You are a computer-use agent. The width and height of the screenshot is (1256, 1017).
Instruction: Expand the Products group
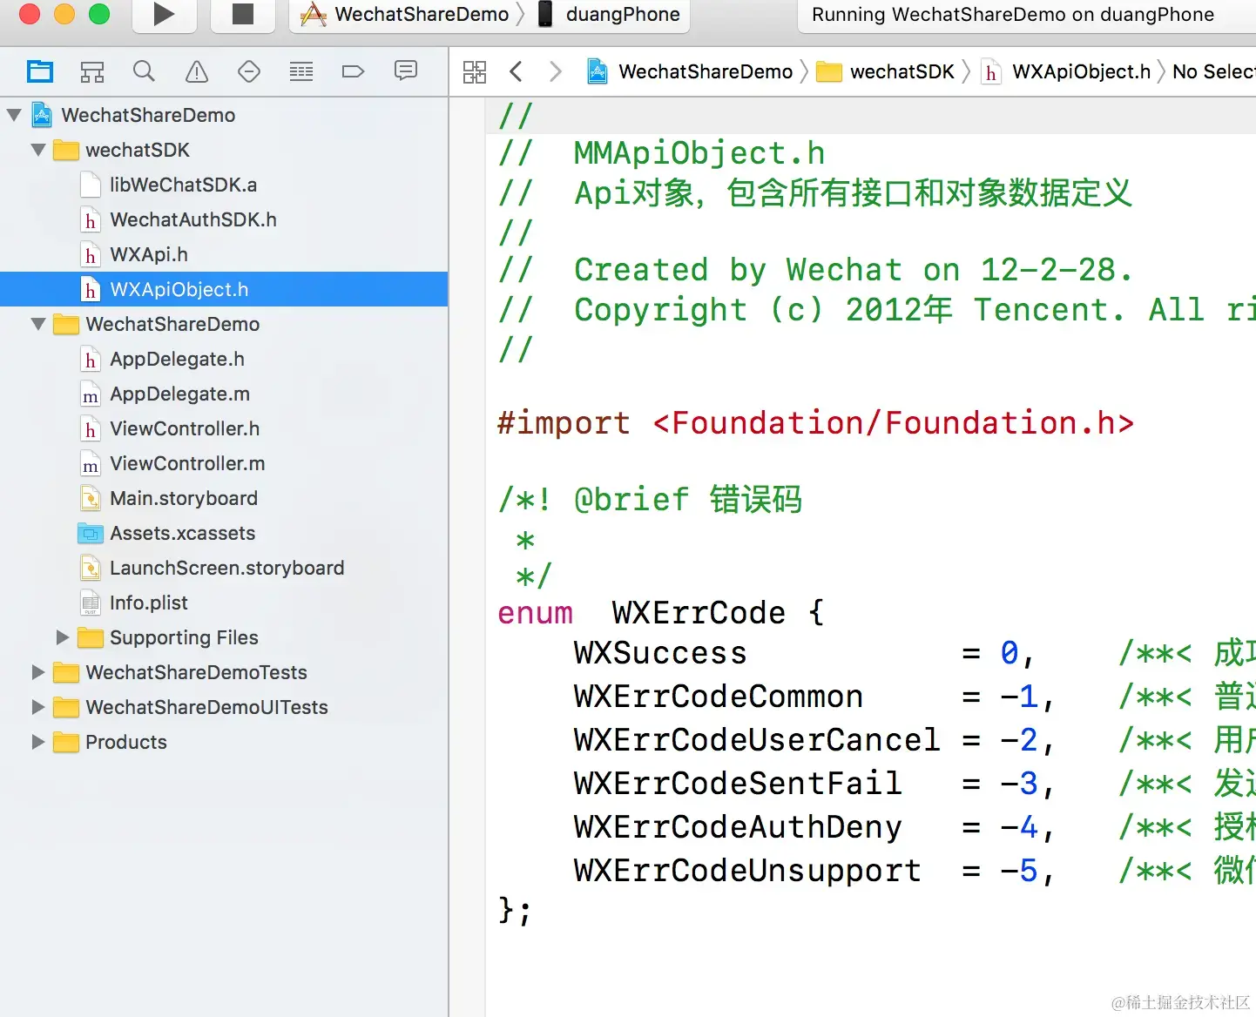pyautogui.click(x=38, y=742)
